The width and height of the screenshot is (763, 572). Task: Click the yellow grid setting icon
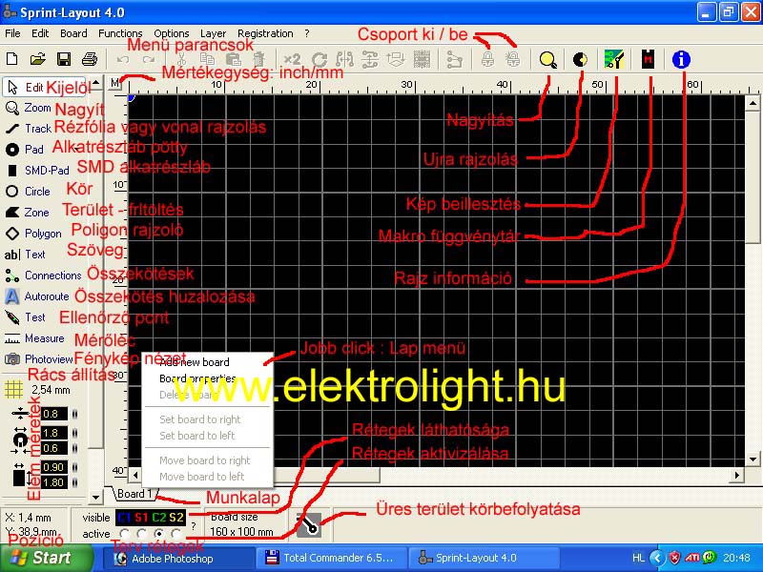click(x=13, y=390)
